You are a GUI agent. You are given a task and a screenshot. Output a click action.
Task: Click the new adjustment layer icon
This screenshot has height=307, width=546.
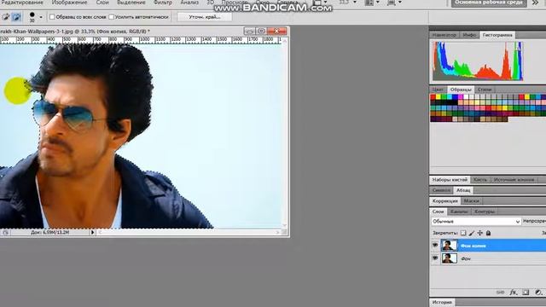(x=538, y=293)
